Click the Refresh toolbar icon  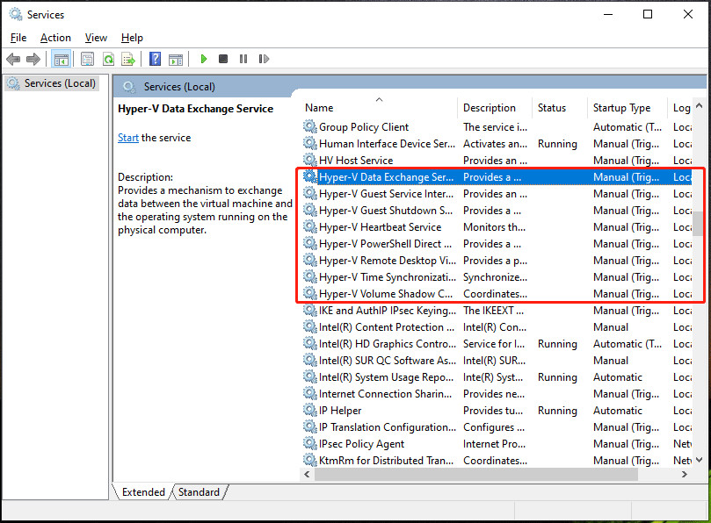click(108, 59)
